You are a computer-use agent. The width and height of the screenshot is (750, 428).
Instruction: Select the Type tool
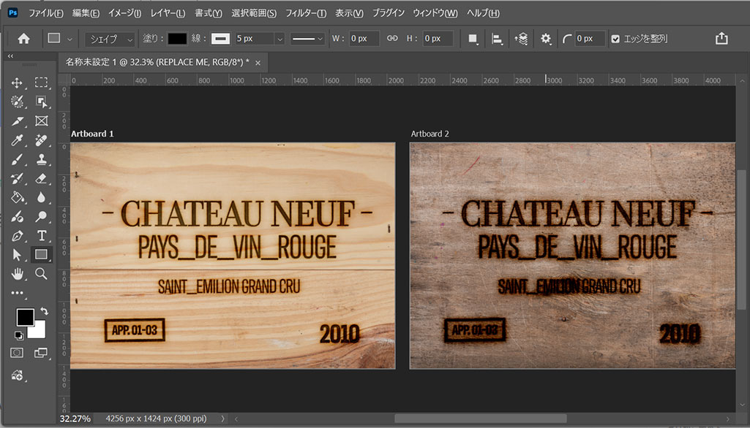pyautogui.click(x=42, y=237)
